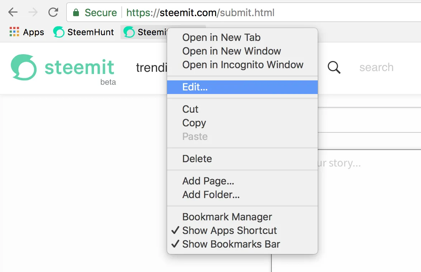Choose Open in New Window
Viewport: 421px width, 272px height.
pos(242,51)
